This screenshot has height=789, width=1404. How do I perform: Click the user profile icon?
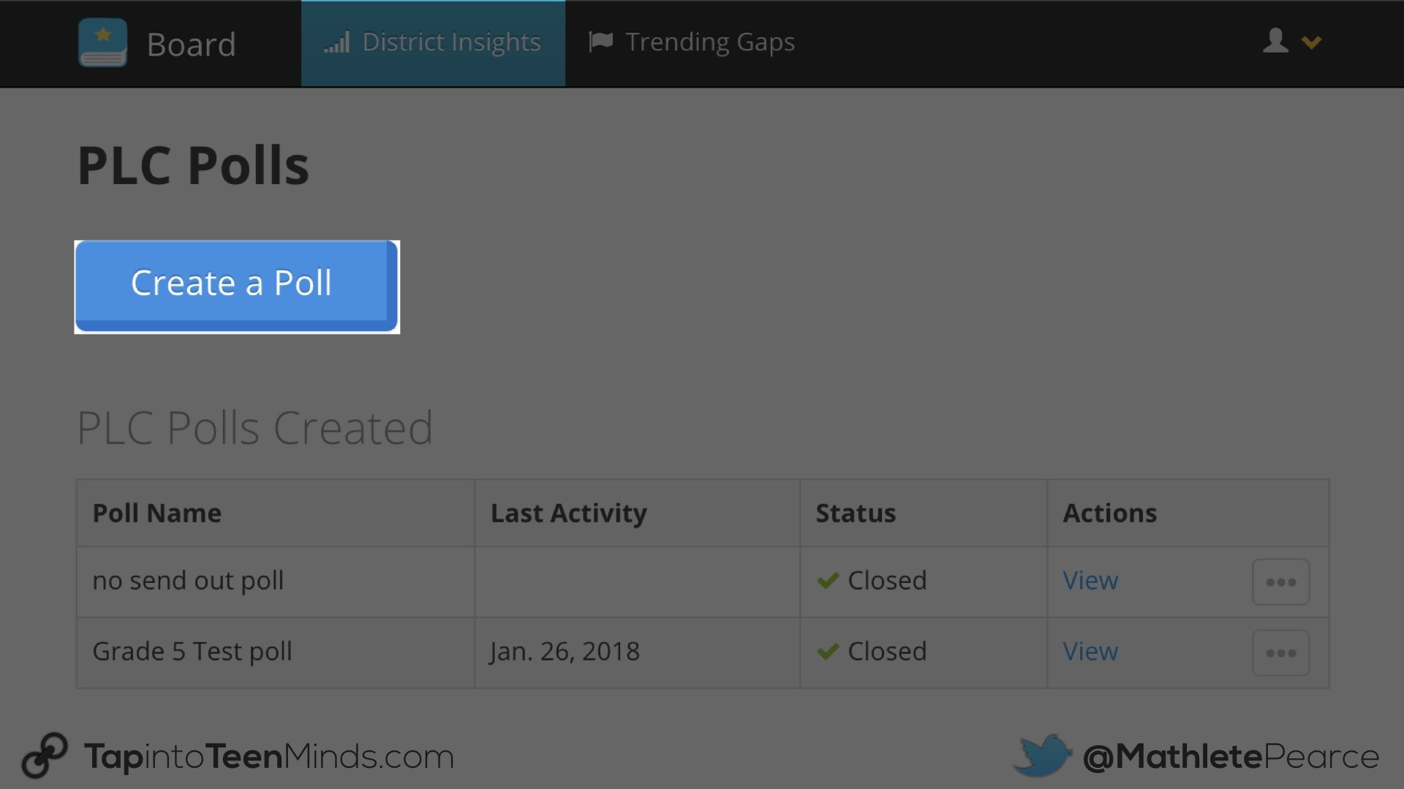(1275, 41)
